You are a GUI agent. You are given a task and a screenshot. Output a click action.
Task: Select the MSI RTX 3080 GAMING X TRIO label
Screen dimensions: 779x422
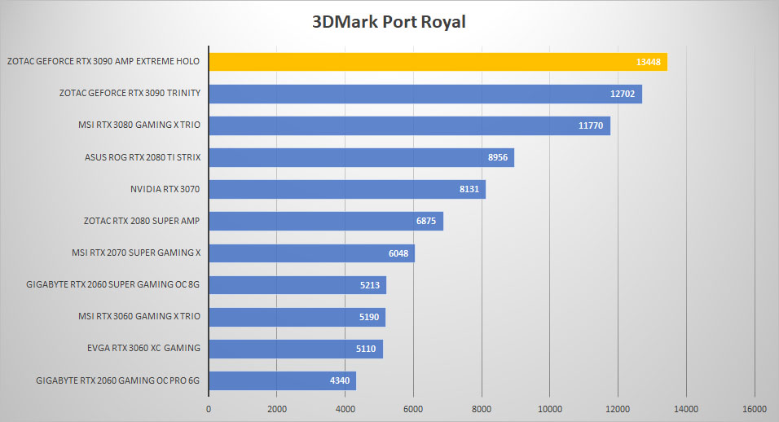pyautogui.click(x=139, y=125)
